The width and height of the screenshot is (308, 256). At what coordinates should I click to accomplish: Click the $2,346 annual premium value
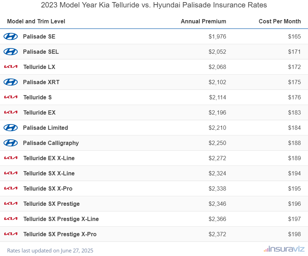point(217,204)
